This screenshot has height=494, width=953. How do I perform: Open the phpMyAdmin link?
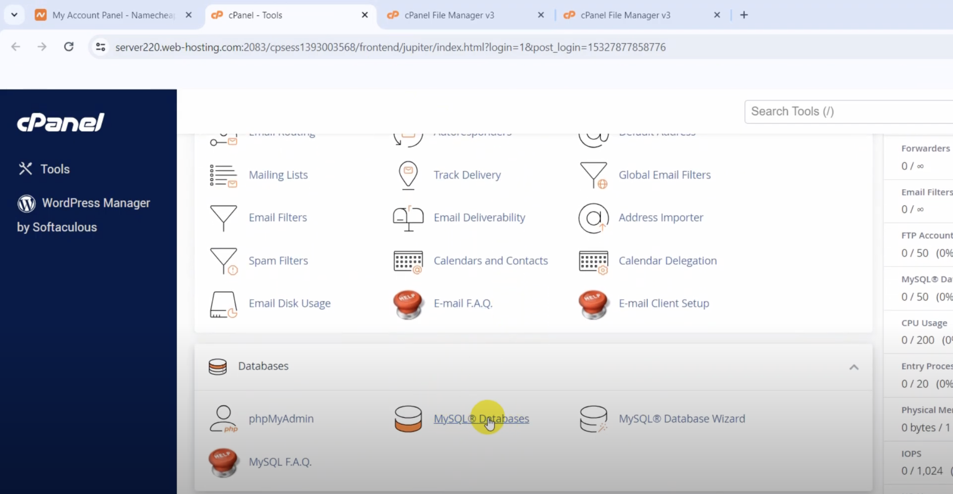coord(281,419)
